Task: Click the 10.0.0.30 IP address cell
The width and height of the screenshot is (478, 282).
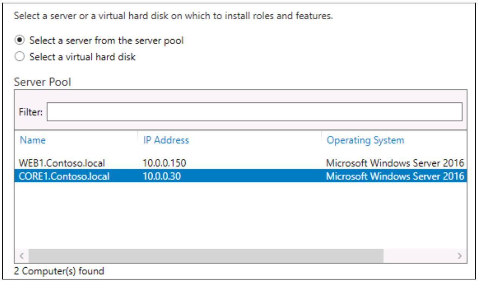Action: (160, 175)
